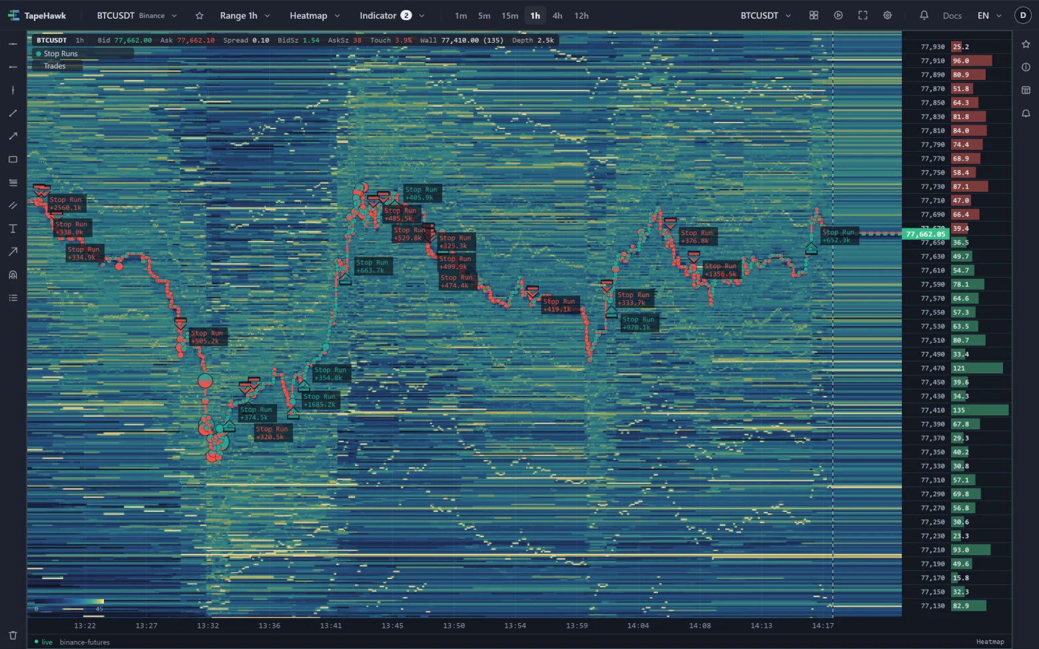The image size is (1039, 649).
Task: Enter fullscreen chart mode
Action: point(863,15)
